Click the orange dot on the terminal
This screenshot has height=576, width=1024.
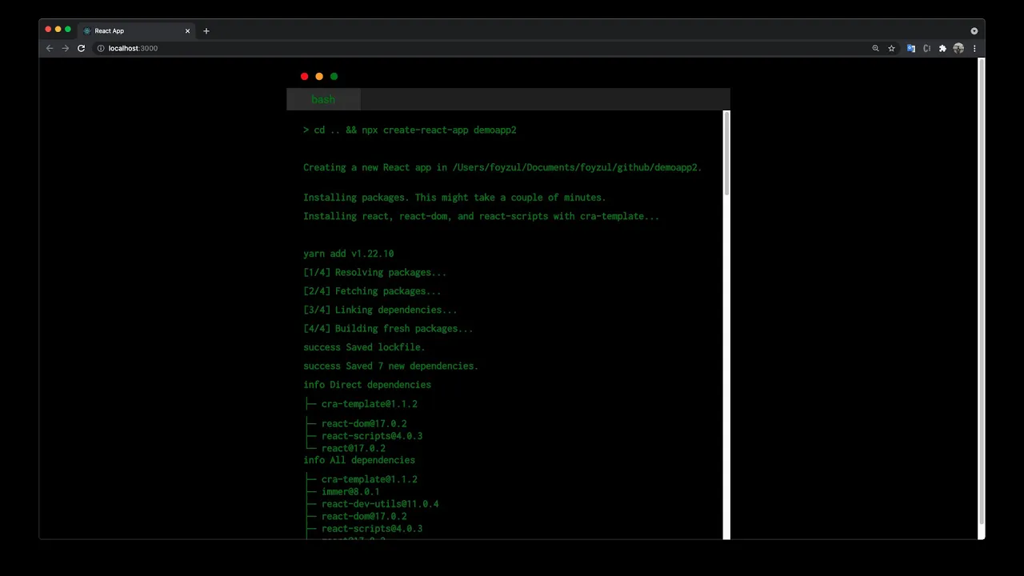pyautogui.click(x=319, y=76)
